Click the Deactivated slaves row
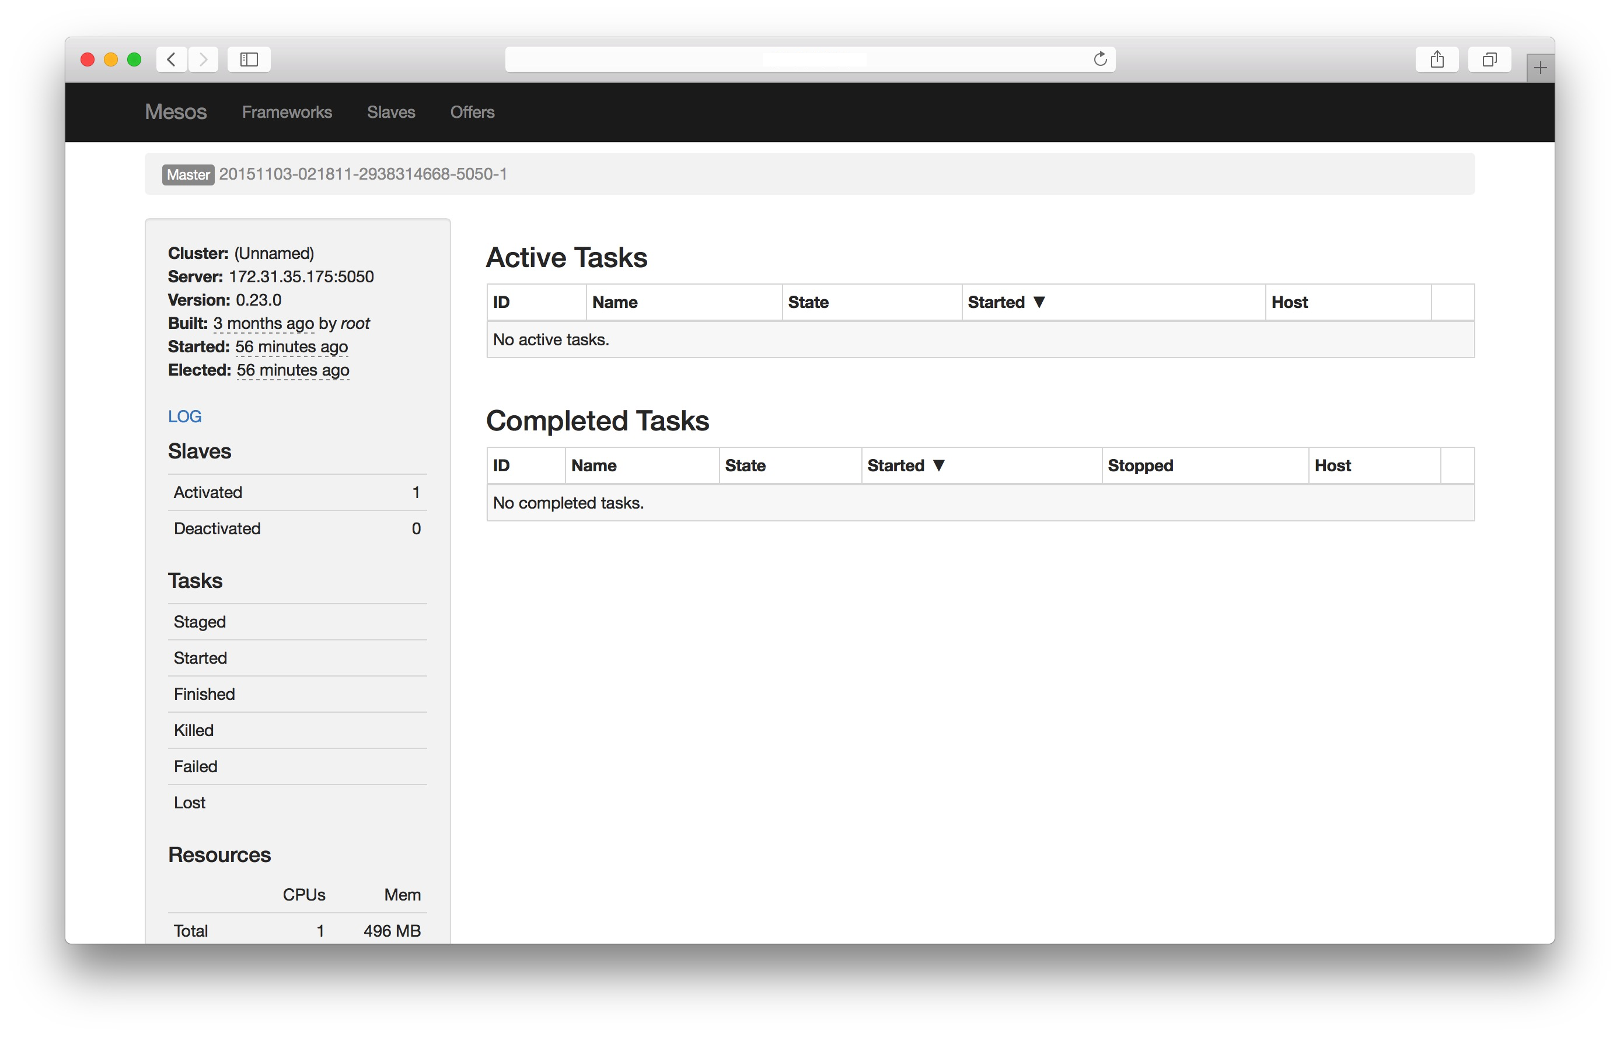Viewport: 1620px width, 1037px height. tap(297, 528)
